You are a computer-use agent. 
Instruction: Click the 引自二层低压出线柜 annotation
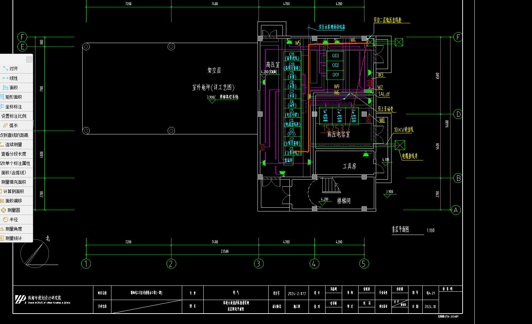point(388,20)
